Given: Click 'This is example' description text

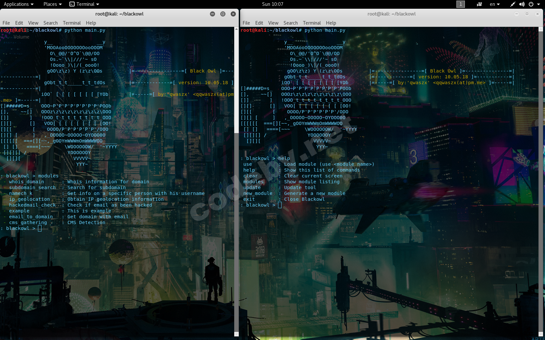Looking at the screenshot, I should pyautogui.click(x=89, y=211).
